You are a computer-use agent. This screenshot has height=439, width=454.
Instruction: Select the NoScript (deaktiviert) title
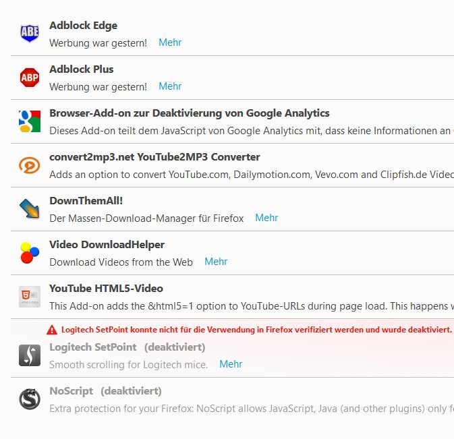click(105, 391)
